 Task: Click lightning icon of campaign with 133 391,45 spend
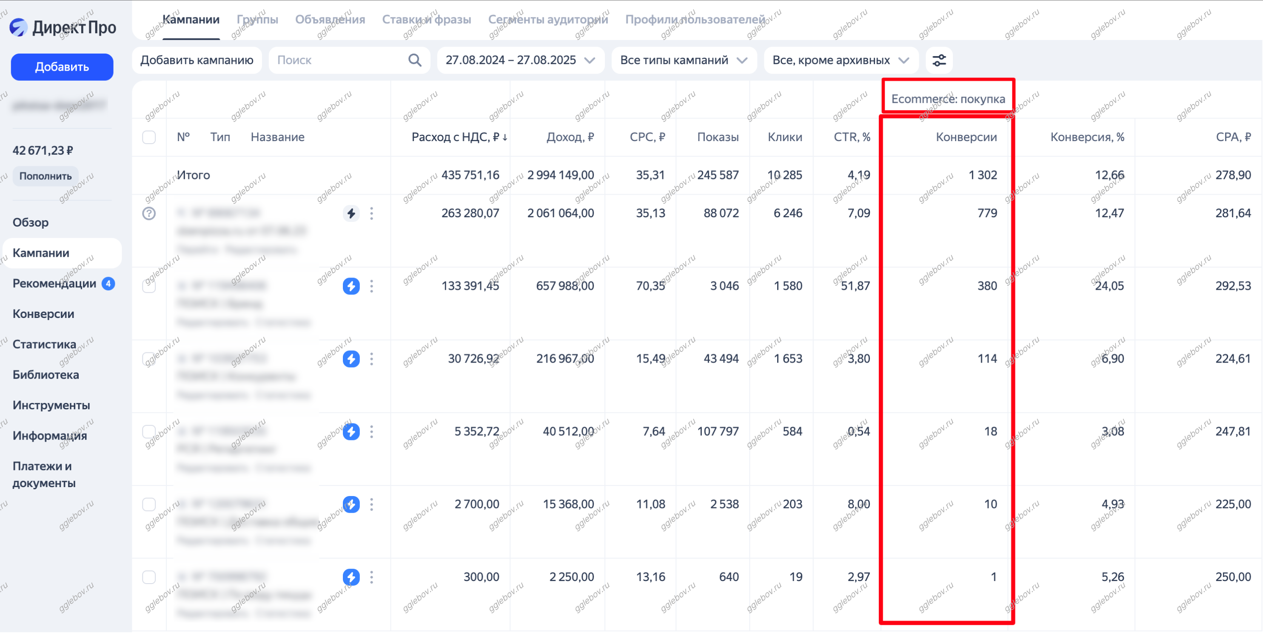click(x=351, y=286)
